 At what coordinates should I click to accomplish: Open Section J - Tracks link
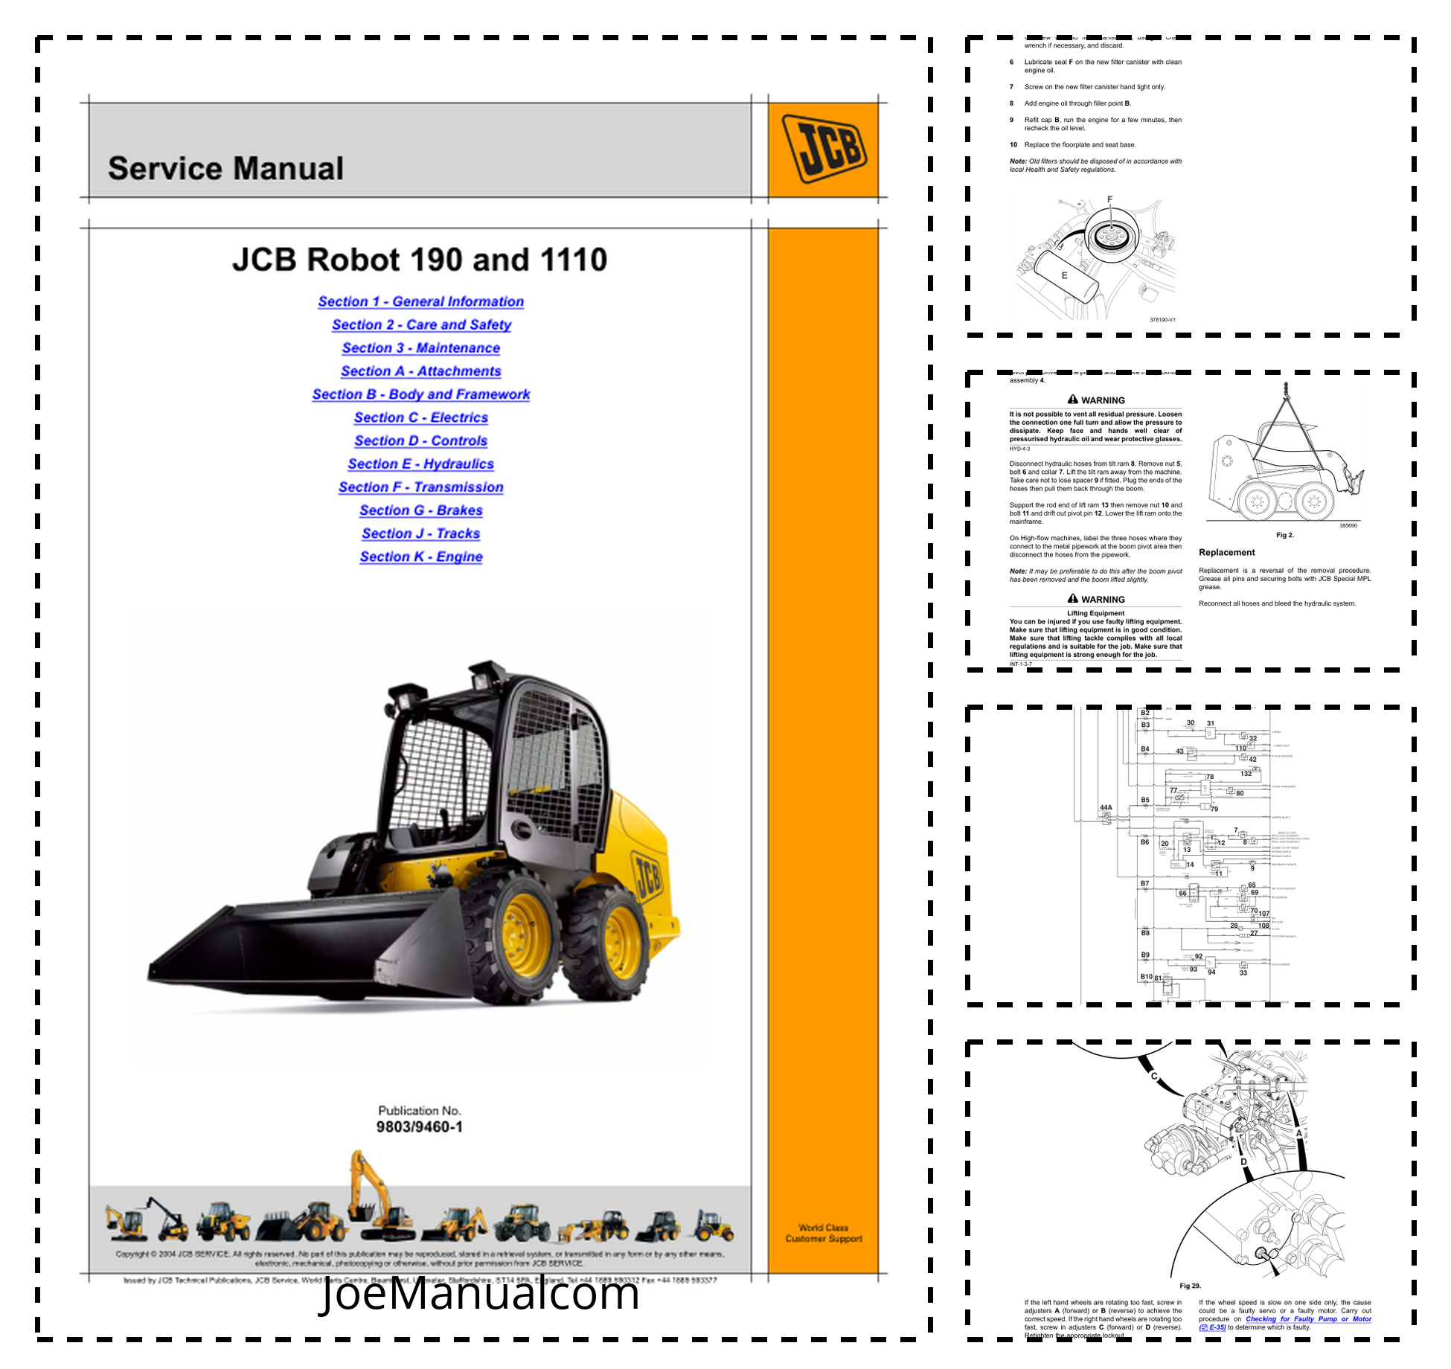[x=420, y=533]
